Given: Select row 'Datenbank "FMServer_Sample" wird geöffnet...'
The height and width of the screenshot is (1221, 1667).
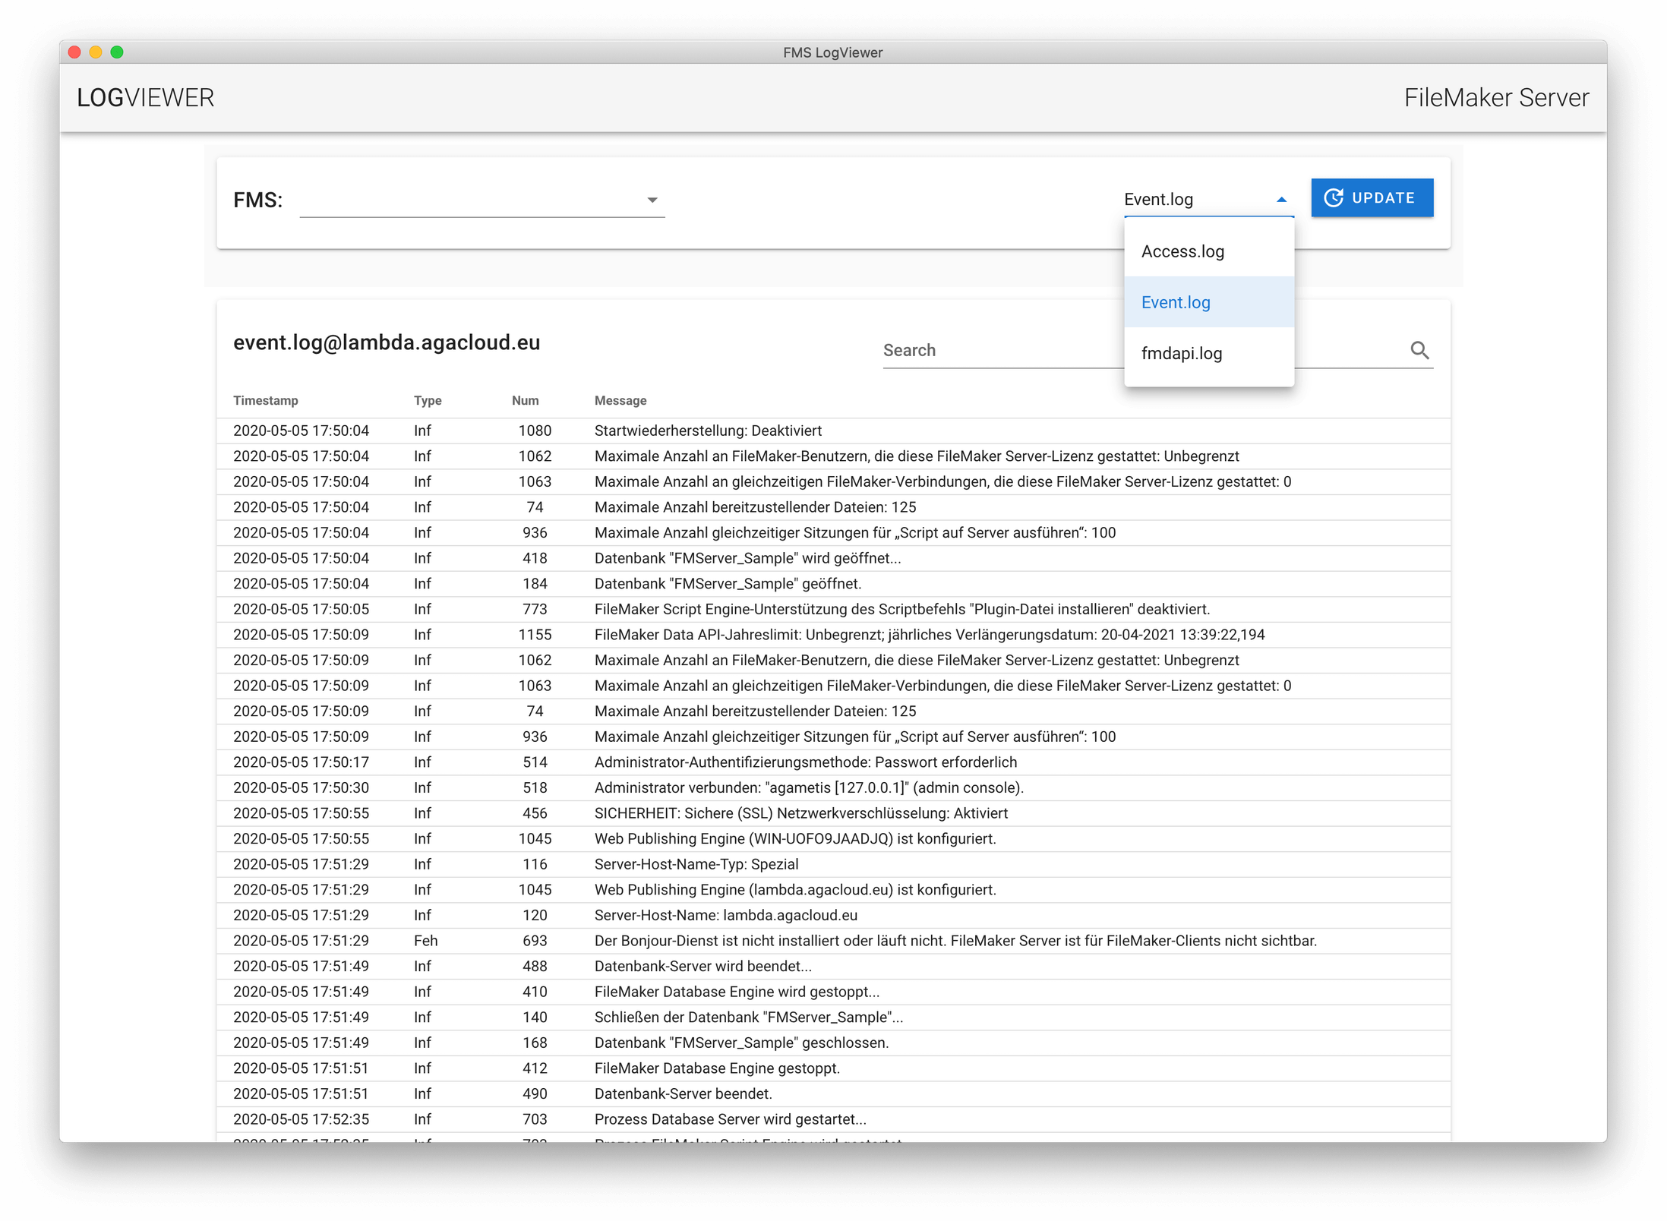Looking at the screenshot, I should coord(833,558).
